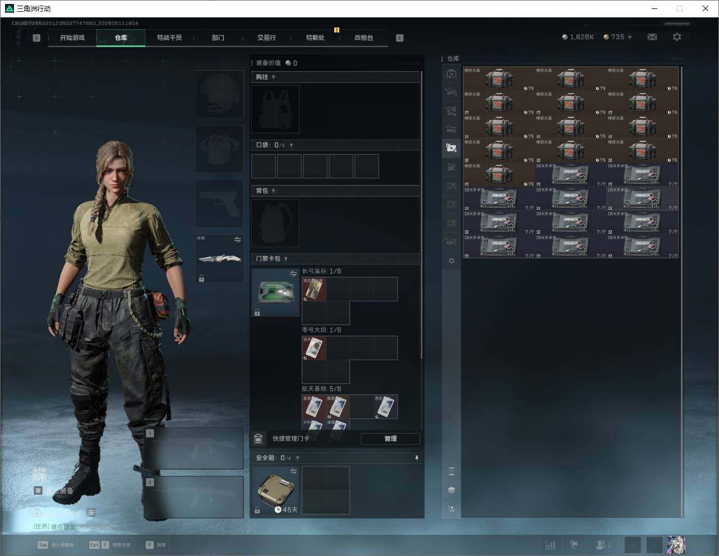Click the sort icon at warehouse sidebar bottom
Image resolution: width=719 pixels, height=556 pixels.
point(451,509)
